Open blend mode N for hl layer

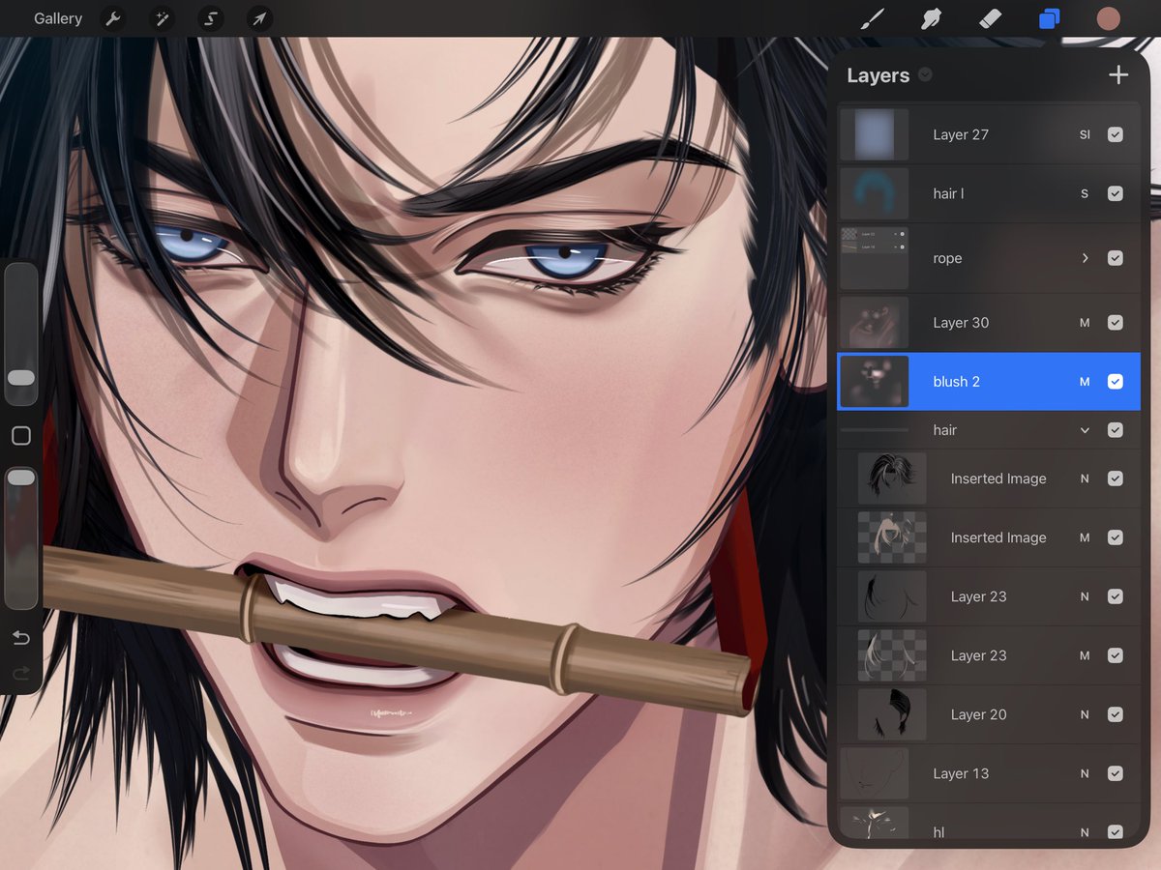coord(1085,832)
